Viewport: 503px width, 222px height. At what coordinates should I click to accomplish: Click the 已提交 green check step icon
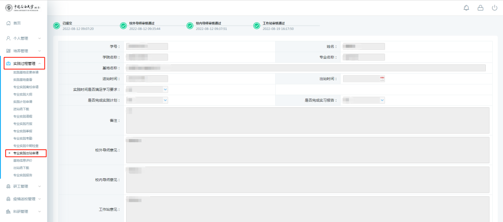click(56, 26)
